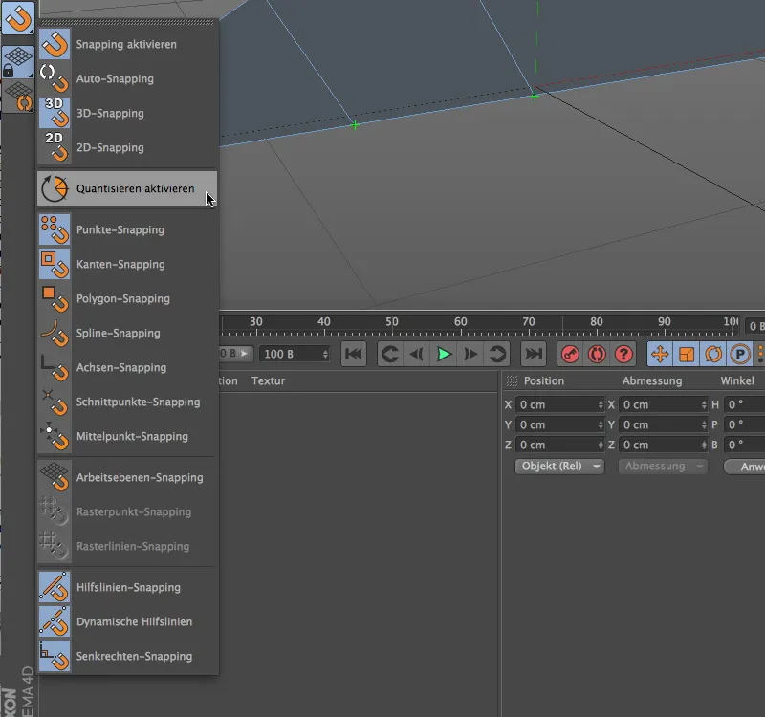765x717 pixels.
Task: Click Abmessung X stepper arrows
Action: click(704, 404)
